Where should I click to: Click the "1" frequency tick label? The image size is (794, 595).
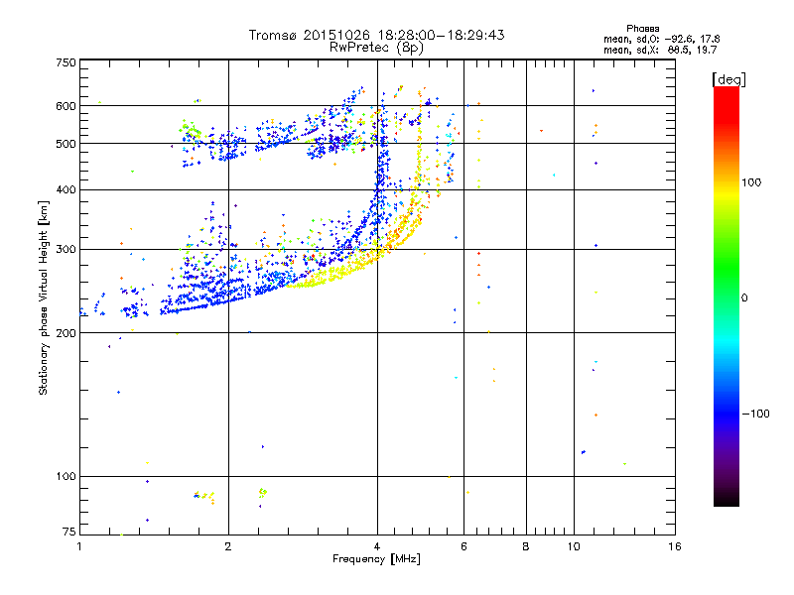[x=79, y=546]
